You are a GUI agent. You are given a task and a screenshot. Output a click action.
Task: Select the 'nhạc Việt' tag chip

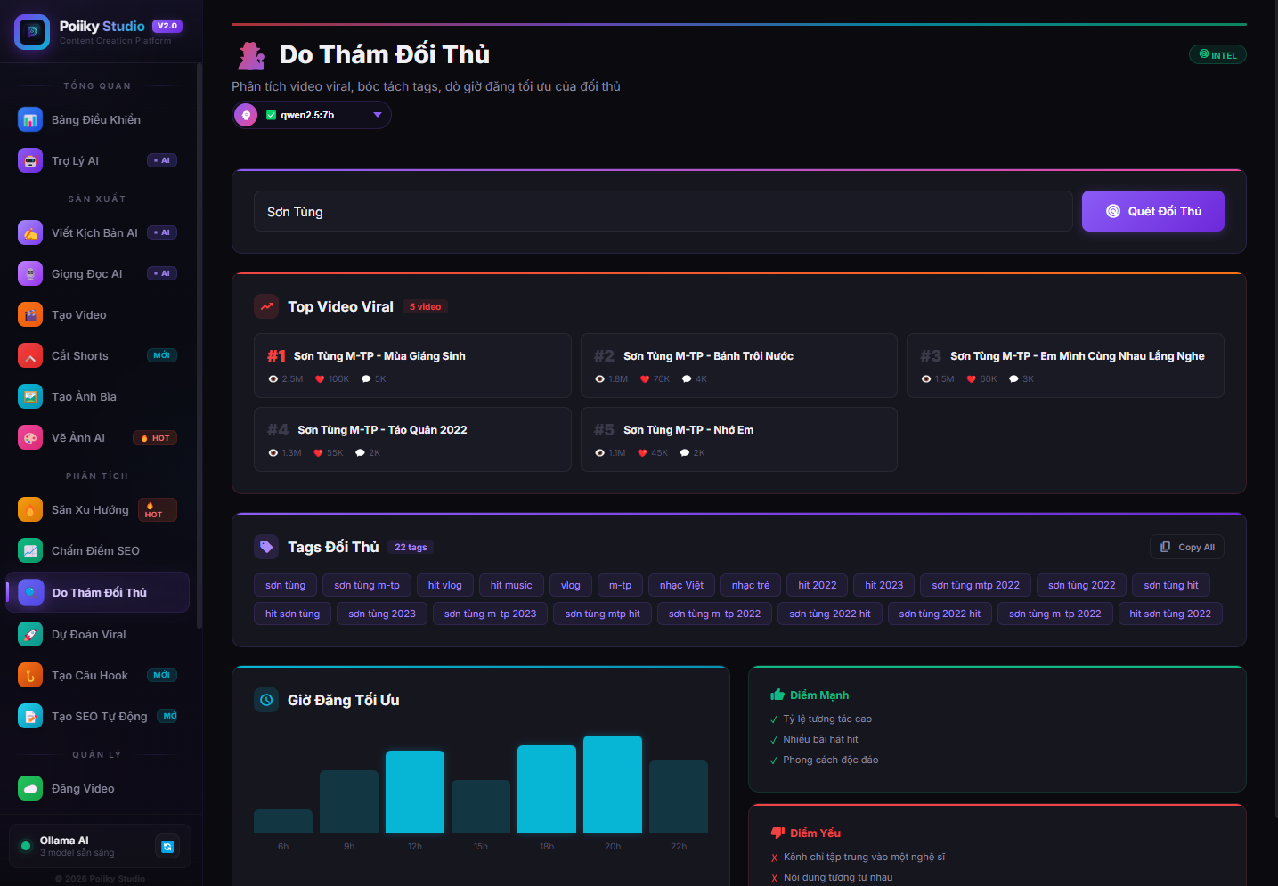[x=681, y=585]
